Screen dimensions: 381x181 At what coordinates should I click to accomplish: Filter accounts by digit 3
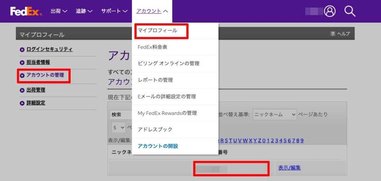277,141
